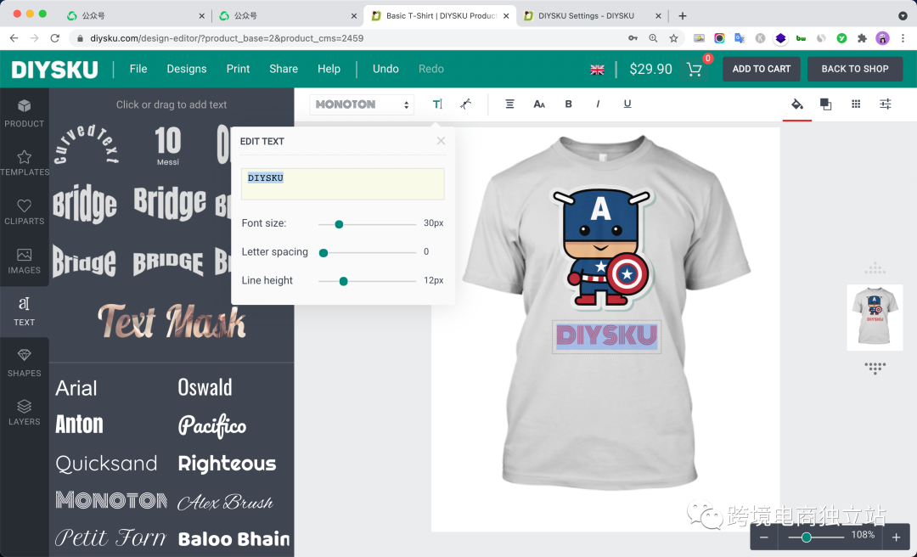
Task: Reload the browser page
Action: pos(55,38)
